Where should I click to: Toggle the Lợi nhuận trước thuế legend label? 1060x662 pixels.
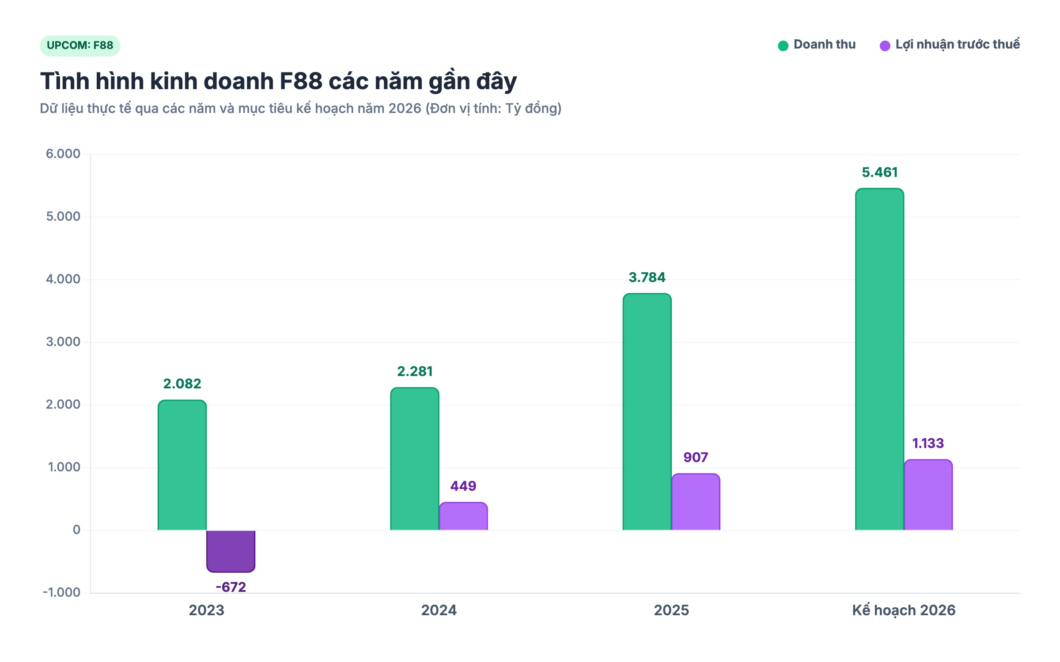958,45
